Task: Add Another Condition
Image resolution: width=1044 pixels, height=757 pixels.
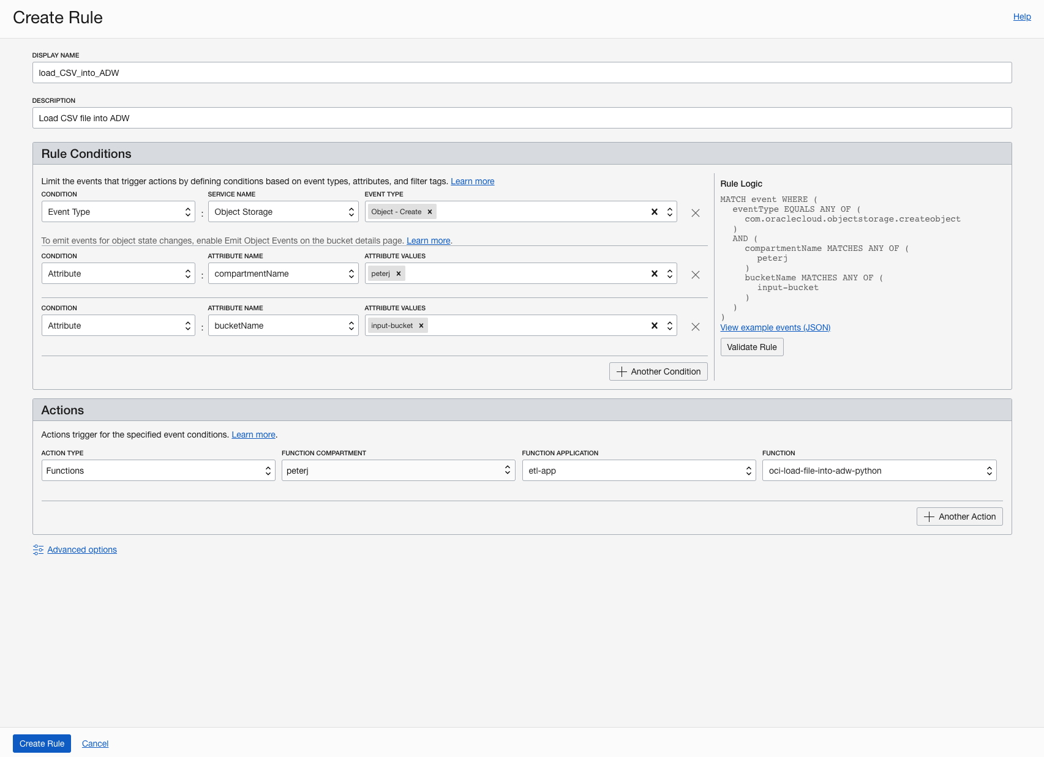Action: (658, 371)
